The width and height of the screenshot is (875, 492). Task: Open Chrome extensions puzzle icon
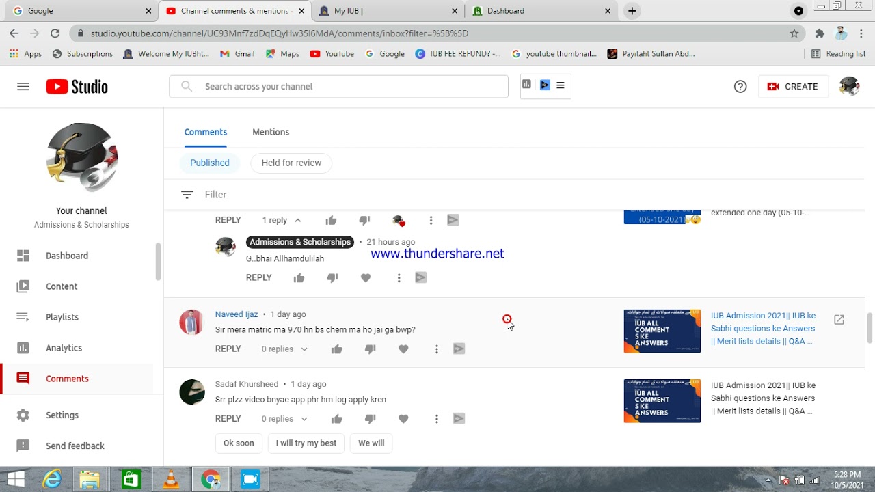pyautogui.click(x=820, y=33)
